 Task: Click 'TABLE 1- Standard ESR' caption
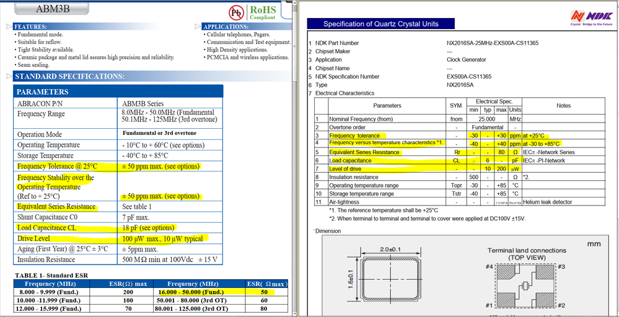coord(51,275)
